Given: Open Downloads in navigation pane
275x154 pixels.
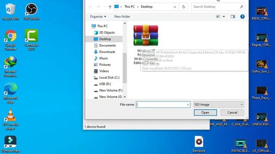Looking at the screenshot, I should point(104,52).
